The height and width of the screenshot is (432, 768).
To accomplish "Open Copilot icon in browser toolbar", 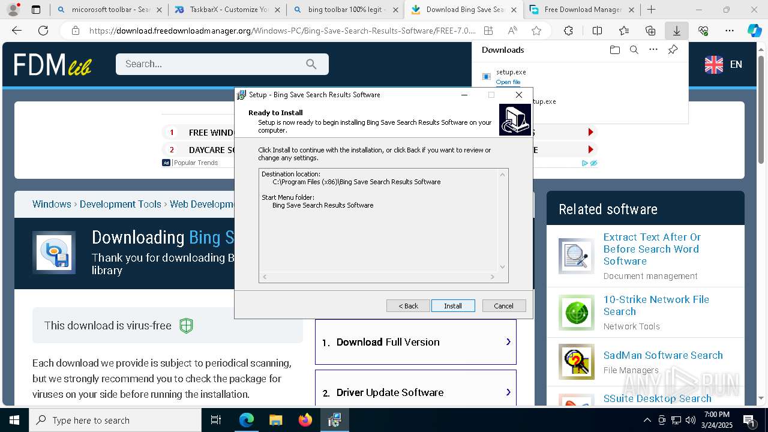I will tap(755, 31).
